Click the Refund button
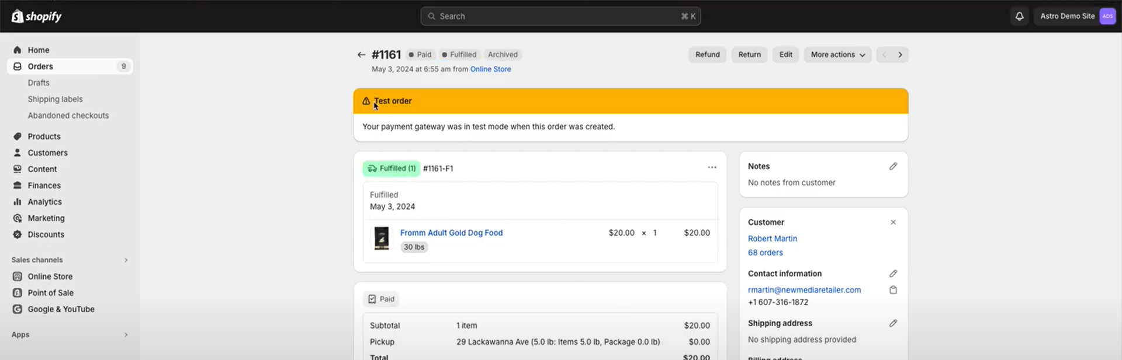The image size is (1122, 360). pos(707,55)
